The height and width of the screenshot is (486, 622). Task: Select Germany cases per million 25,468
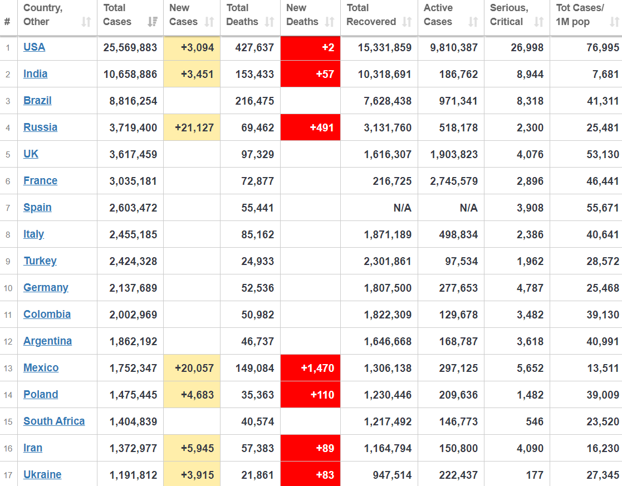click(x=603, y=288)
